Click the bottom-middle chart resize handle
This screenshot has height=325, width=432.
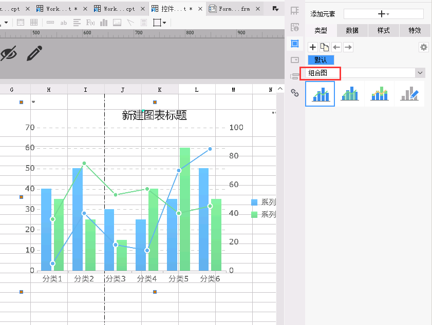(x=155, y=292)
